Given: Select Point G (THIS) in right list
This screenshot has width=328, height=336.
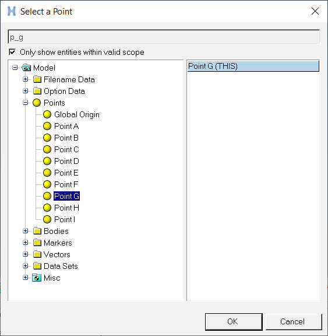Looking at the screenshot, I should pos(253,66).
